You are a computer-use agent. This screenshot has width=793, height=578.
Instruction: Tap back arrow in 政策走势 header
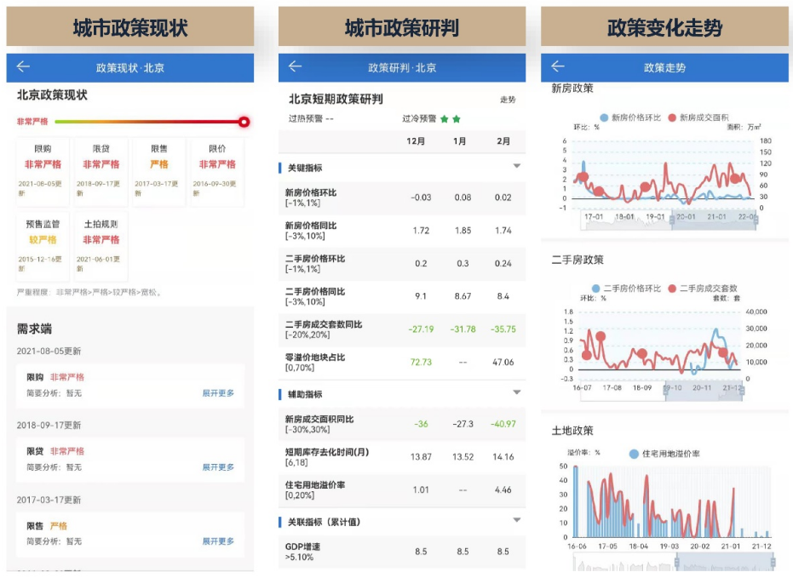[x=558, y=66]
